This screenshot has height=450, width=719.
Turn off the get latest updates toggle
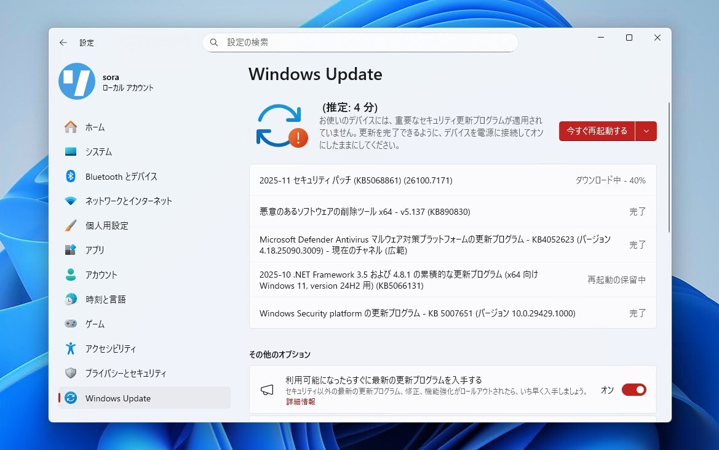click(634, 390)
